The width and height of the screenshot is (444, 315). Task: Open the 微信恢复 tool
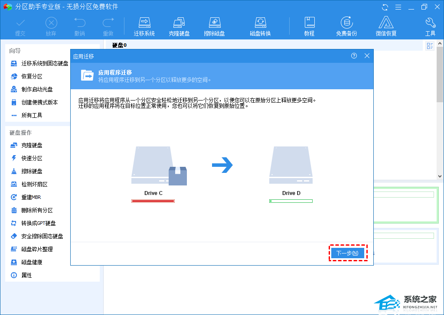(x=386, y=27)
